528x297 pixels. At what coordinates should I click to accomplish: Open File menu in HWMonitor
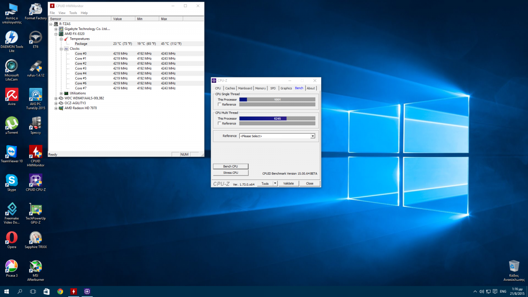(52, 13)
